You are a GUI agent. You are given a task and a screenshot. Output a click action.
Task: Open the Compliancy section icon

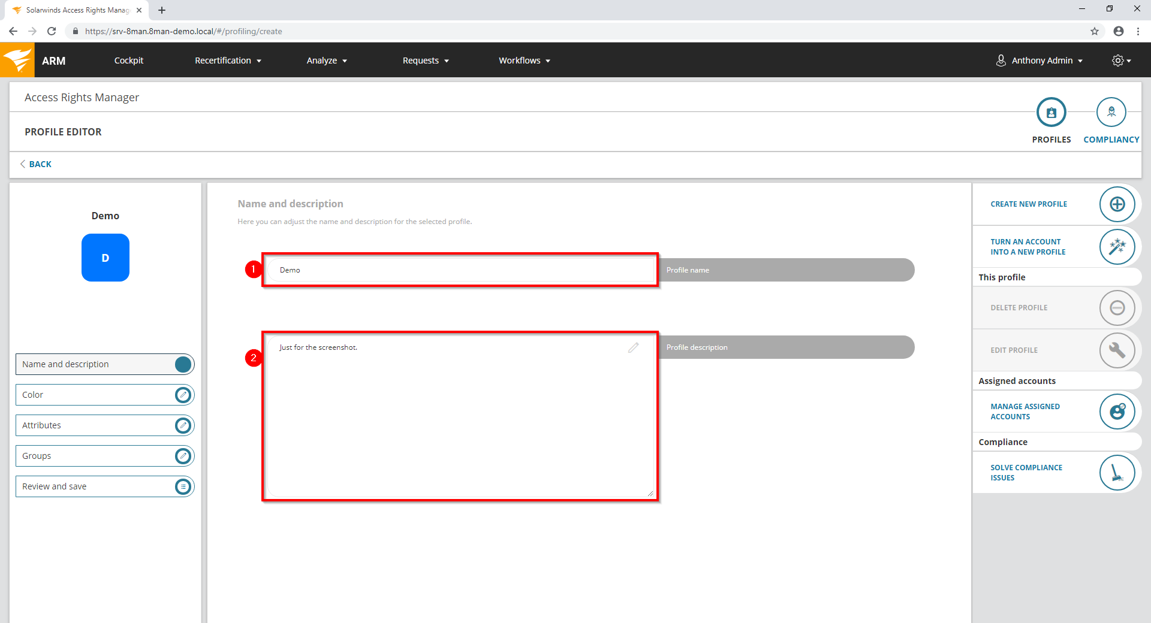pos(1111,113)
